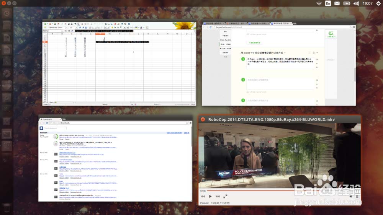
Task: Toggle fullscreen in the video player
Action: pos(225,196)
